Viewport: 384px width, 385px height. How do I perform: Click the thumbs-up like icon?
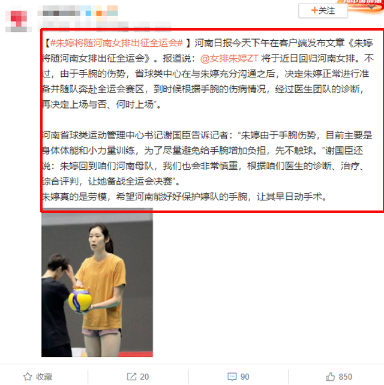click(330, 377)
